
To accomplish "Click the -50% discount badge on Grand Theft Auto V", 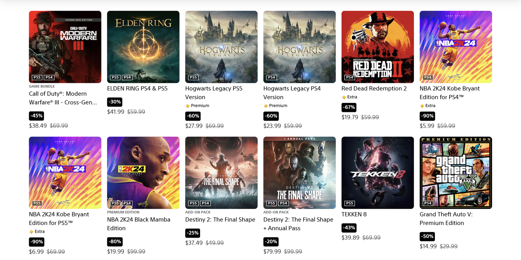I will pyautogui.click(x=427, y=236).
